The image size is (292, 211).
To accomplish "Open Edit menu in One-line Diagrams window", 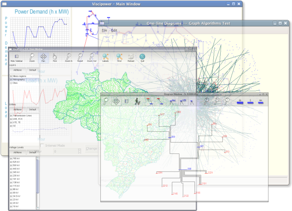I will [x=114, y=30].
